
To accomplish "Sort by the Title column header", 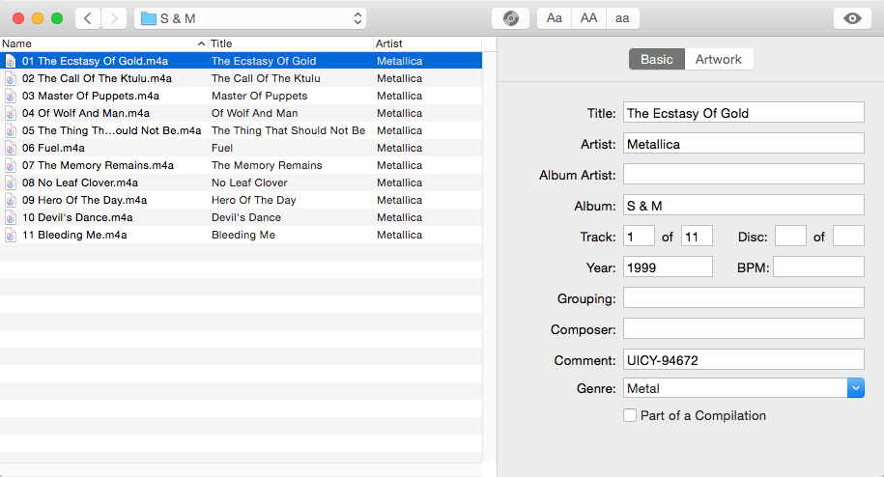I will 291,43.
